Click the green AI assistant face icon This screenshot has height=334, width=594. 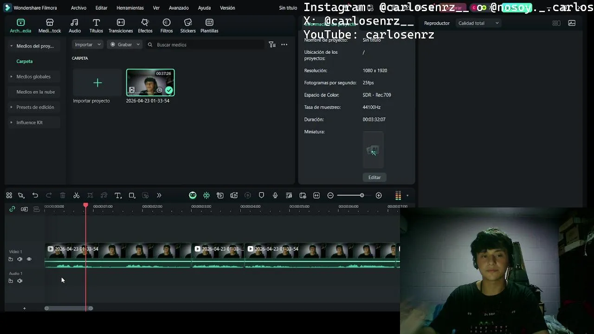(193, 195)
